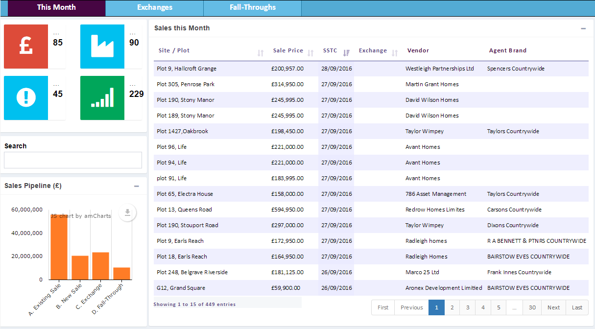Screen dimensions: 595x329
Task: Select row Plot 65, Electra House
Action: (x=371, y=194)
